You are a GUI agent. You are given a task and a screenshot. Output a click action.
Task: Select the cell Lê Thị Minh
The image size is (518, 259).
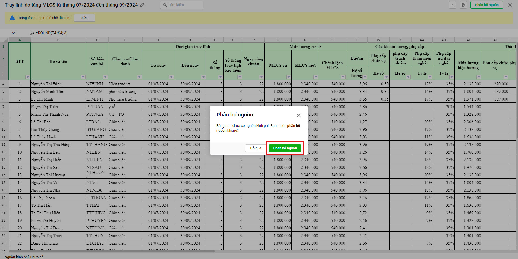click(58, 99)
